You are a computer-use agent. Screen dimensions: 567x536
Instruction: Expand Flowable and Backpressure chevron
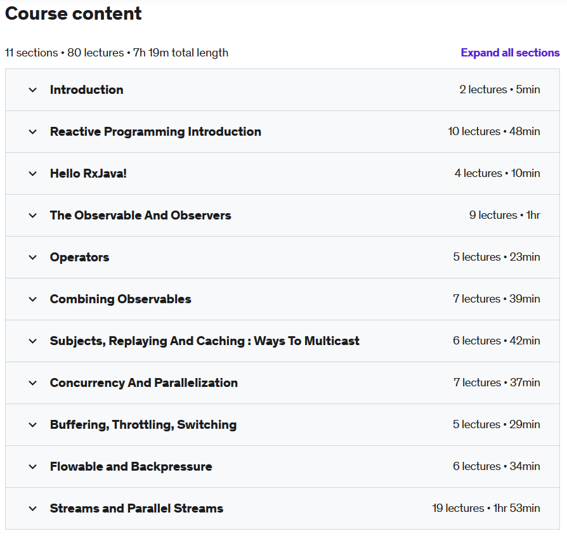click(x=32, y=467)
